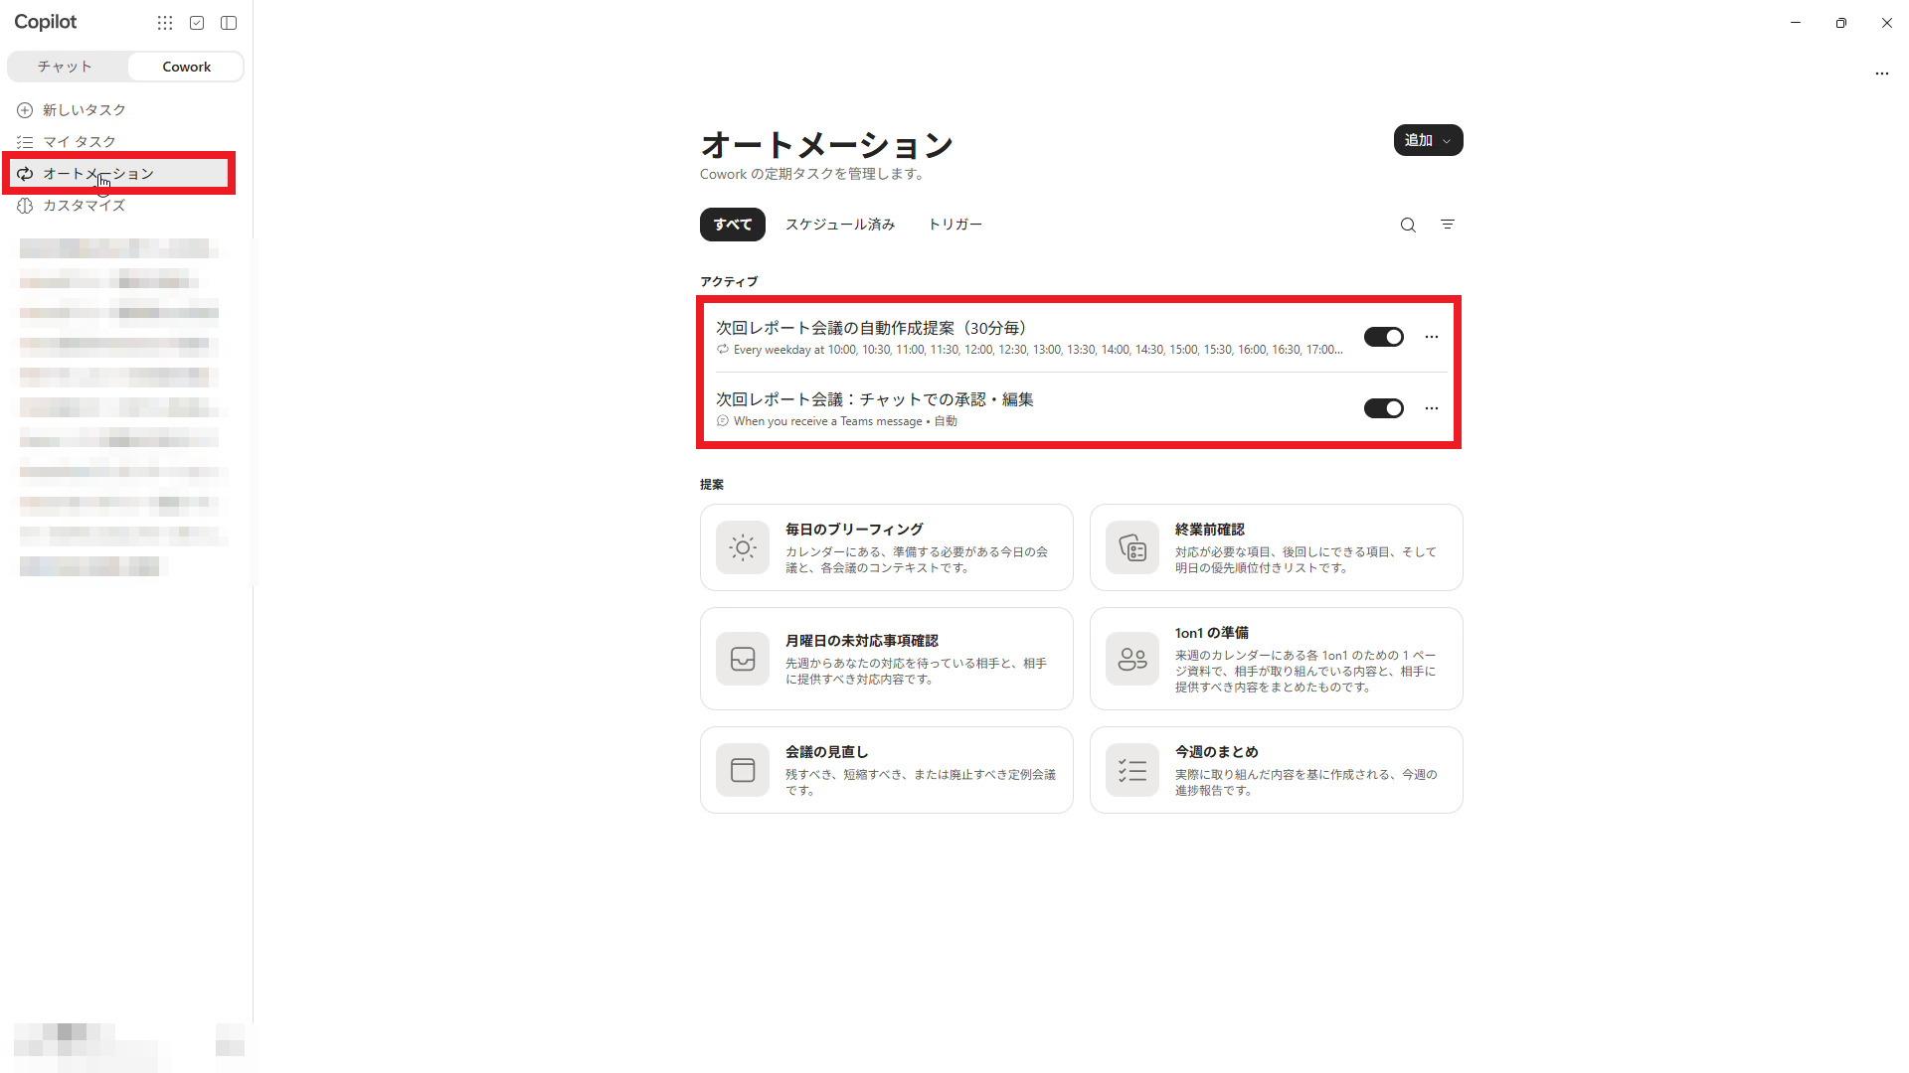Select the トリガー tab
The image size is (1909, 1073).
point(954,225)
